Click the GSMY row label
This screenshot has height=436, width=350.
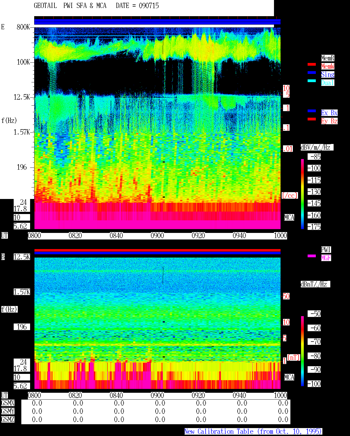pyautogui.click(x=8, y=411)
